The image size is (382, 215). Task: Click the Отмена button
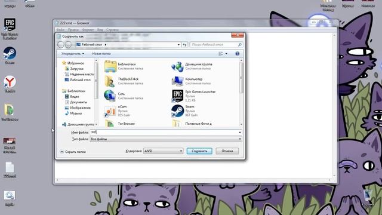(227, 151)
